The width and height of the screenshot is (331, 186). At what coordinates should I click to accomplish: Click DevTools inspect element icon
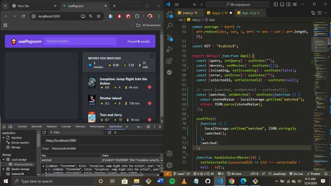(4, 127)
